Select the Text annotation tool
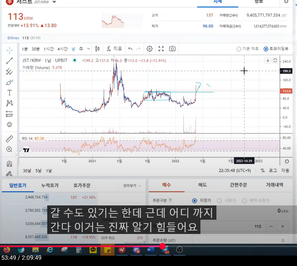The image size is (297, 266). [x=9, y=93]
